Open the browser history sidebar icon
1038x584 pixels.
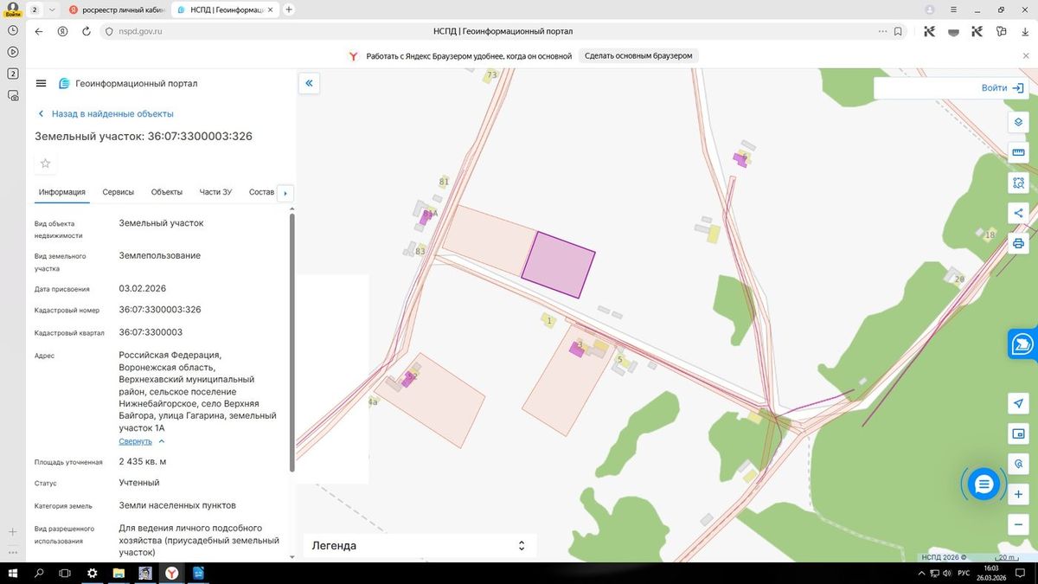[13, 29]
